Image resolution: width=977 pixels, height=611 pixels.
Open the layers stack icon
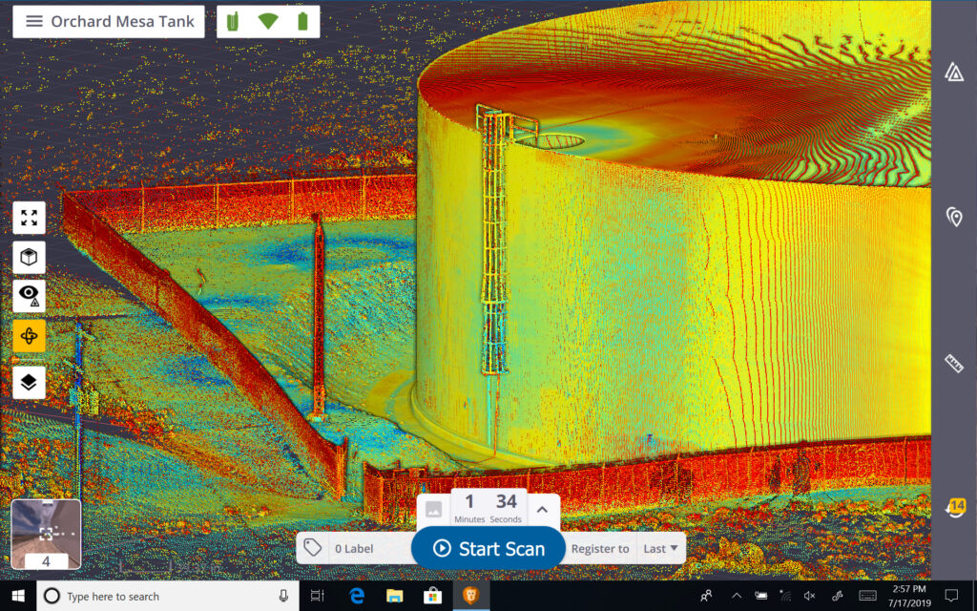pos(29,382)
